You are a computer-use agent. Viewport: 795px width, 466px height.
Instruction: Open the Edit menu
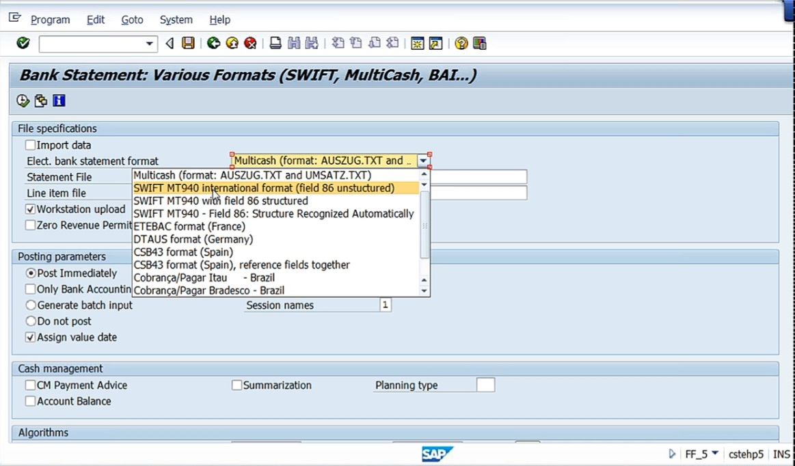pyautogui.click(x=95, y=20)
